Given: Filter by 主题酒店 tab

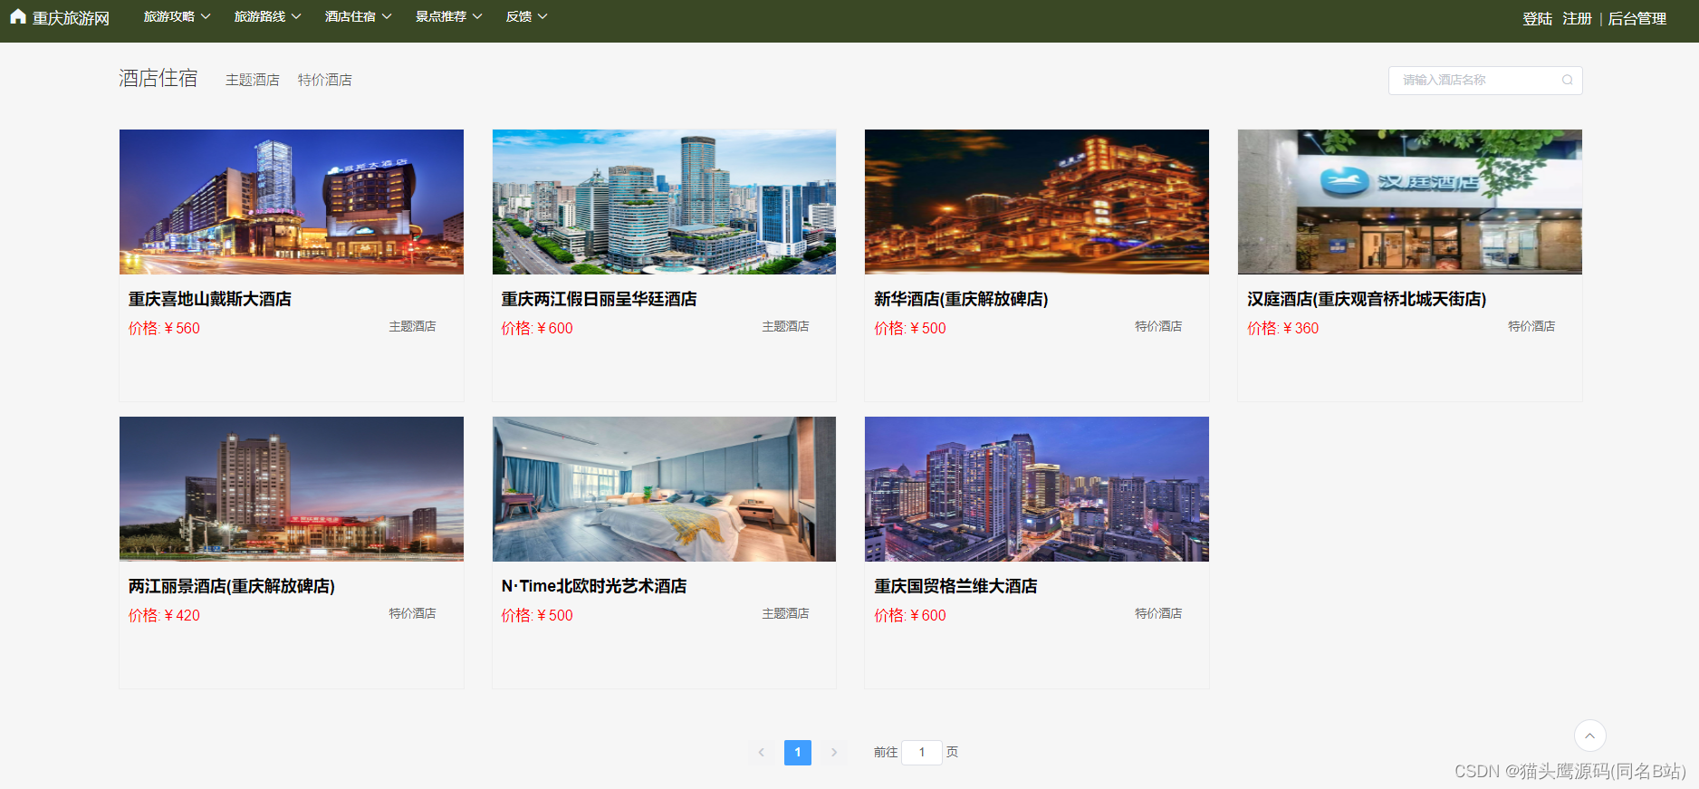Looking at the screenshot, I should pos(253,80).
